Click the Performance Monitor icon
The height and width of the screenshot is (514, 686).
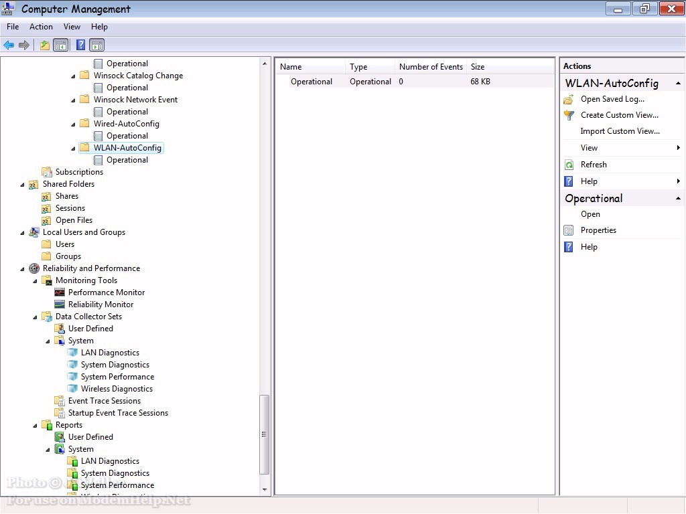point(60,292)
